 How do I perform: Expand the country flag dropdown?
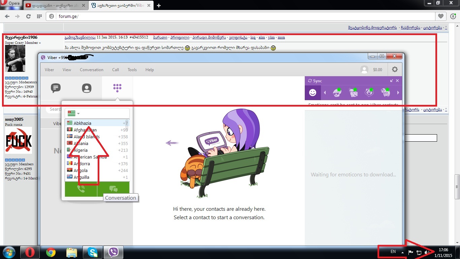(74, 113)
